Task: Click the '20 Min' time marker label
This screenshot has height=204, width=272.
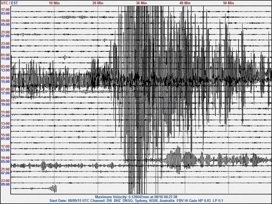Action: (98, 3)
